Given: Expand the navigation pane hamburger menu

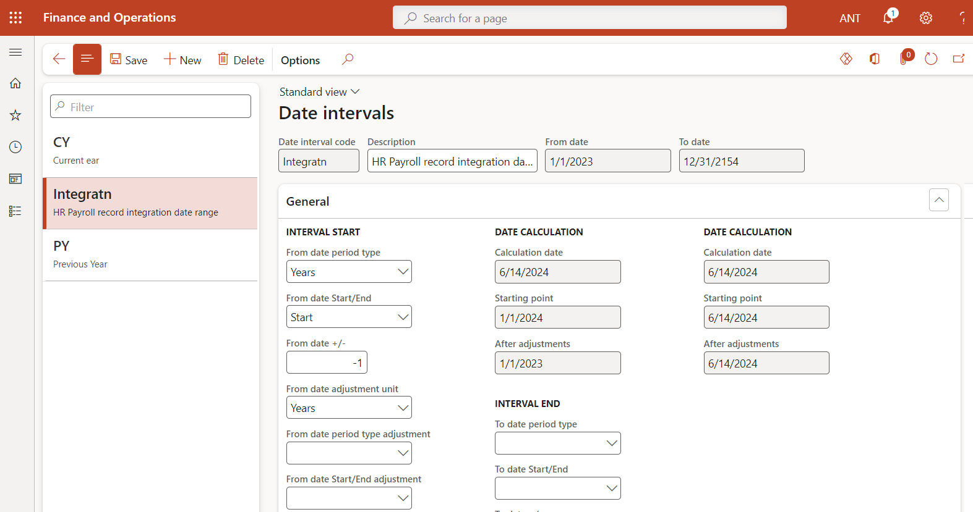Looking at the screenshot, I should click(15, 52).
